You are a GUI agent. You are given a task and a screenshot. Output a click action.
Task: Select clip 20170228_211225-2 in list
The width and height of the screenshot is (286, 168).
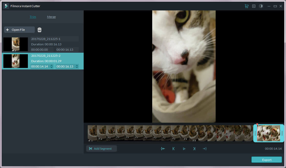point(43,61)
